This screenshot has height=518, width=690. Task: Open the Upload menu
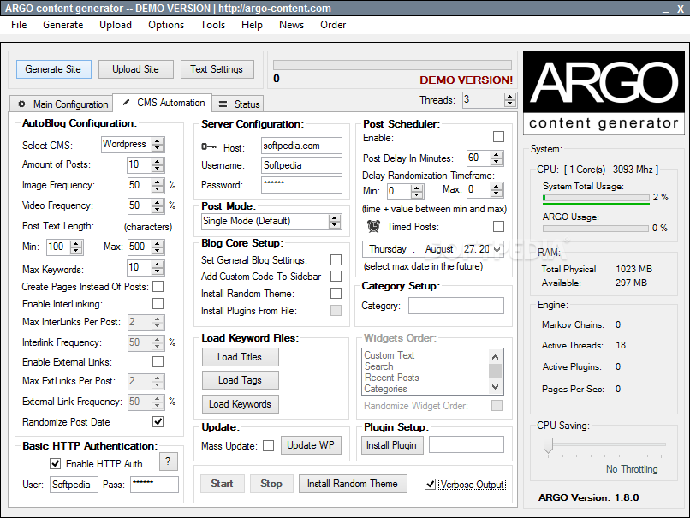[116, 25]
